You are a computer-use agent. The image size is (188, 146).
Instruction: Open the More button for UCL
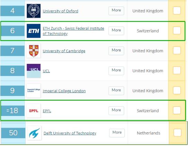point(116,71)
